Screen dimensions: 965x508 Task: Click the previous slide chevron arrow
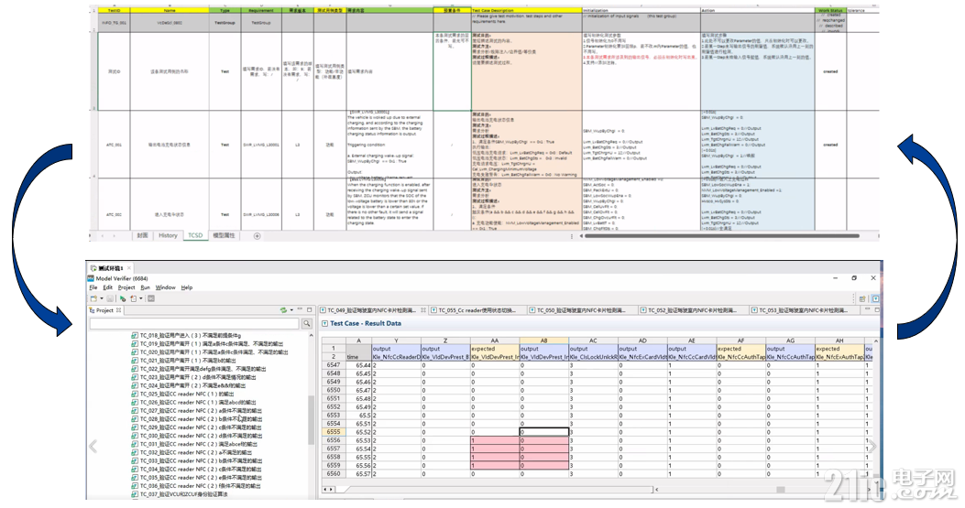point(93,447)
